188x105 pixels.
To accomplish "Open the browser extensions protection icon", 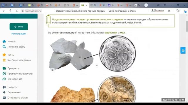I will pyautogui.click(x=178, y=11).
